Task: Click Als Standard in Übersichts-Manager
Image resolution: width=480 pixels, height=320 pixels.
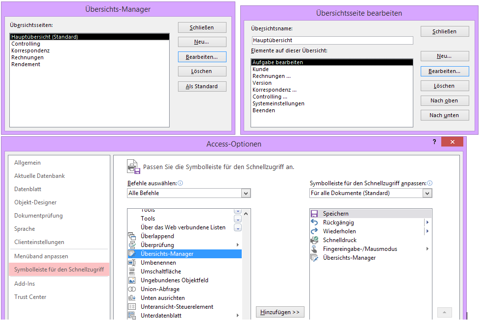Action: 202,86
